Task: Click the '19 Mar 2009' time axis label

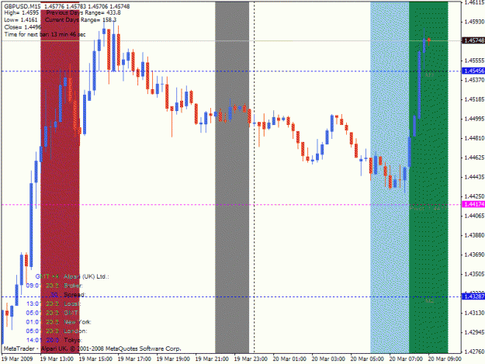Action: click(17, 359)
